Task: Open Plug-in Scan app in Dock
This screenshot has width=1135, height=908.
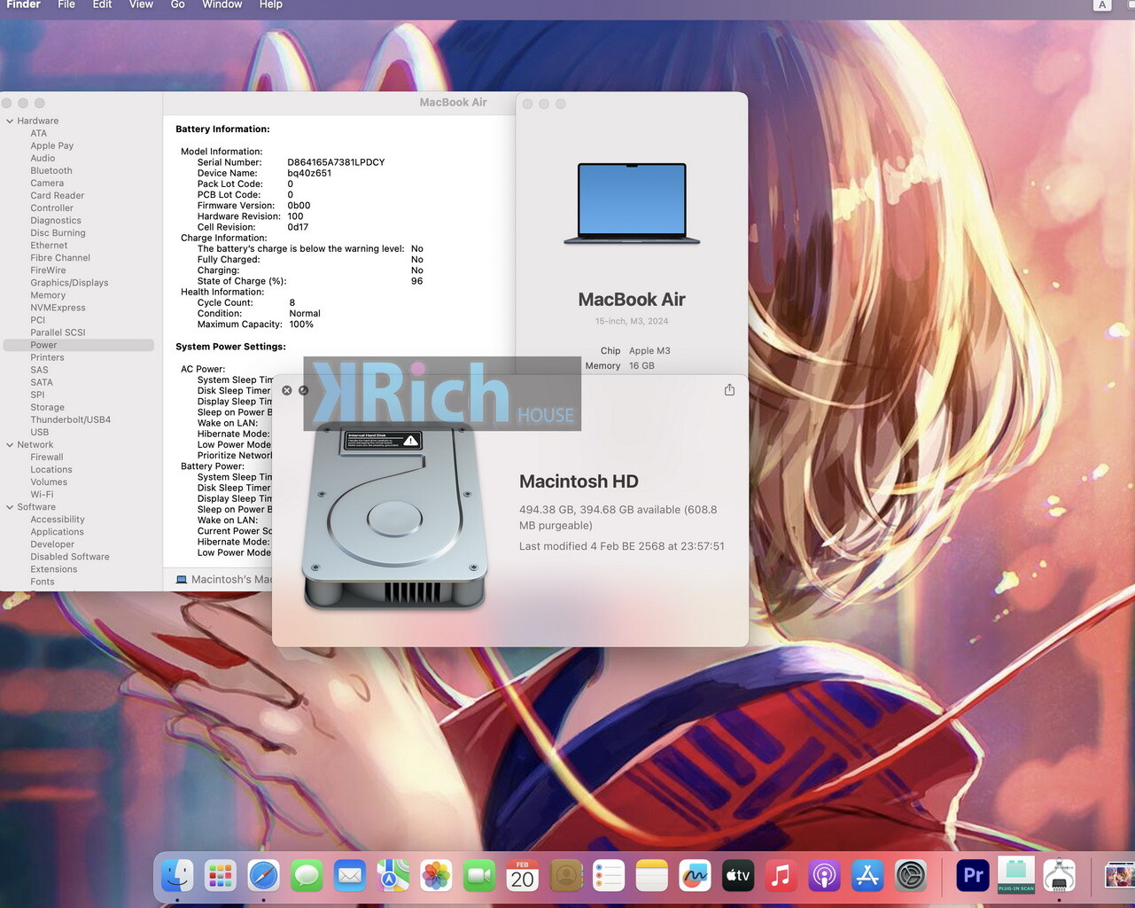Action: pyautogui.click(x=1016, y=876)
